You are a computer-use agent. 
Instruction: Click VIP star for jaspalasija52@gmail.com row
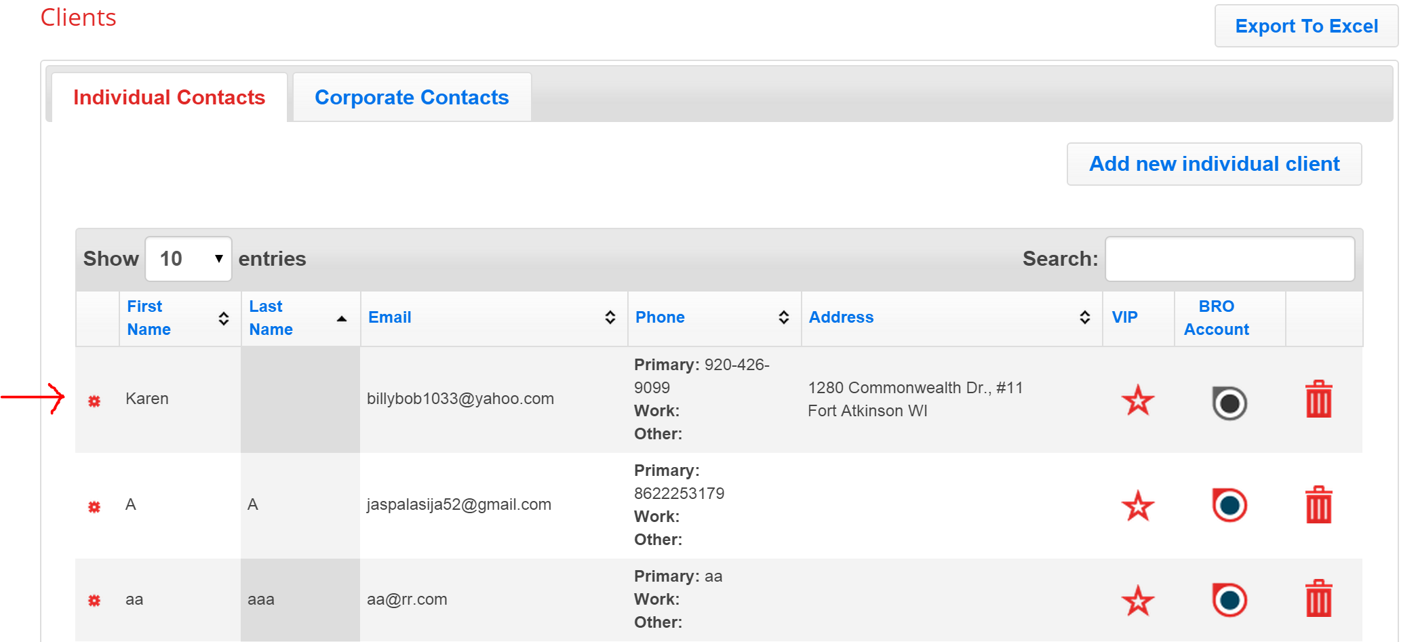[1137, 506]
